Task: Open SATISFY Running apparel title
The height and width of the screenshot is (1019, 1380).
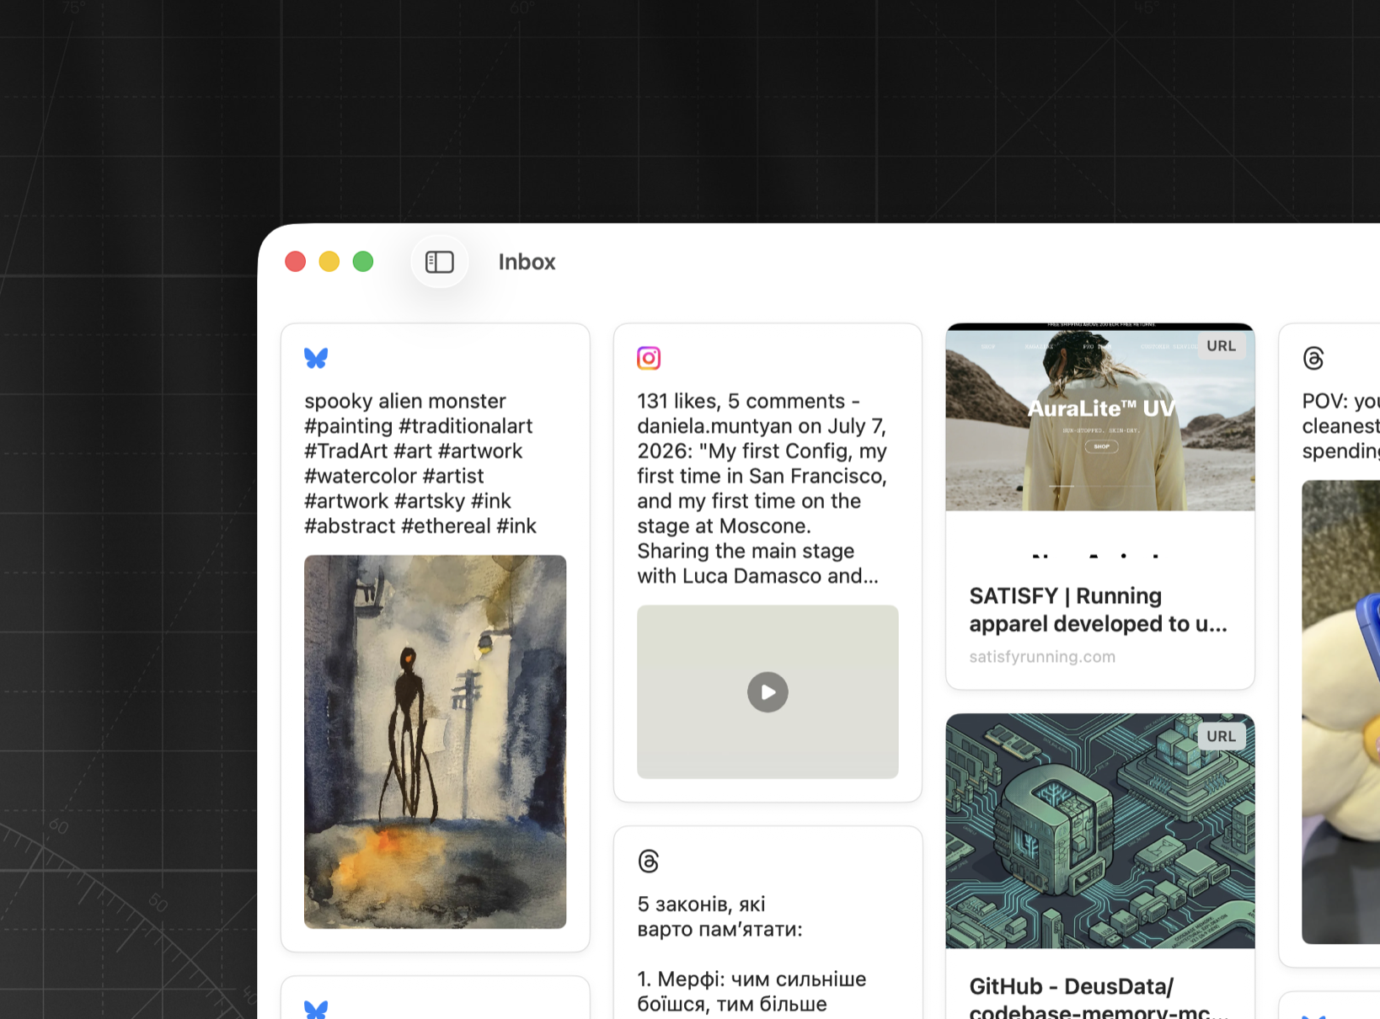Action: point(1098,610)
